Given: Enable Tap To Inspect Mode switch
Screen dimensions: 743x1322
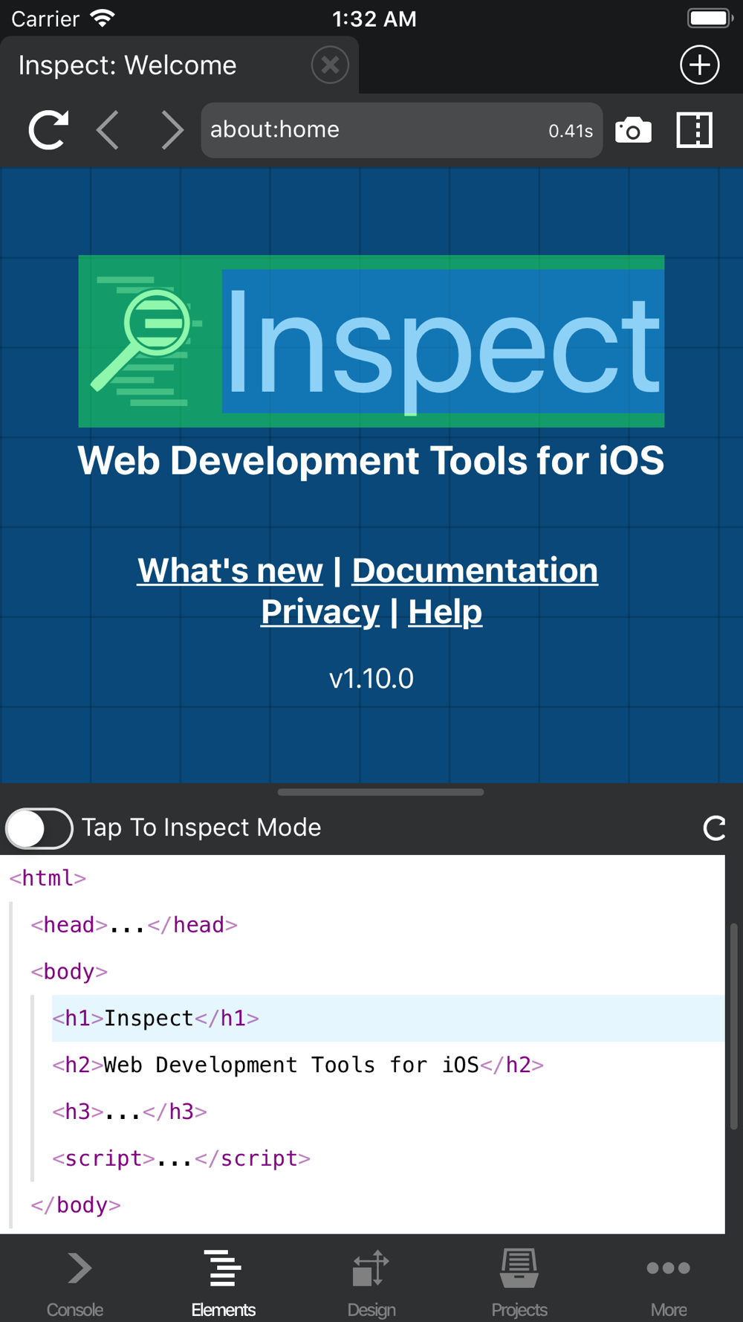Looking at the screenshot, I should click(x=39, y=828).
